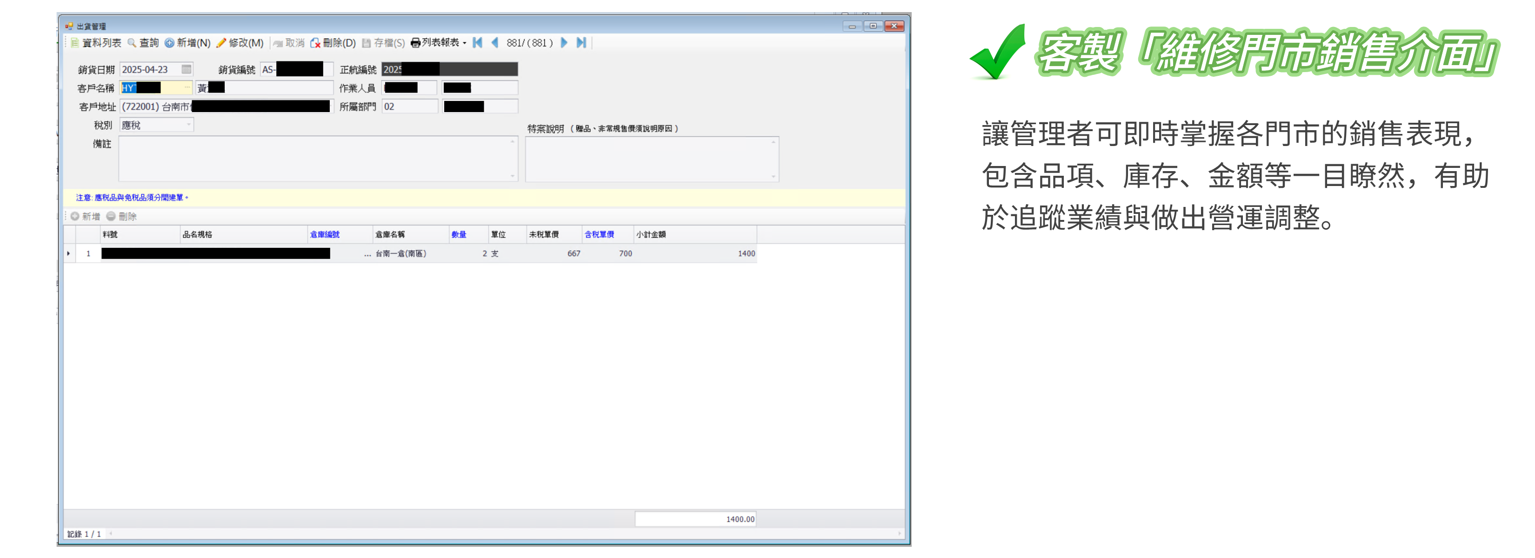This screenshot has width=1535, height=558.
Task: Click the 查詢 search magnifier button
Action: click(x=143, y=43)
